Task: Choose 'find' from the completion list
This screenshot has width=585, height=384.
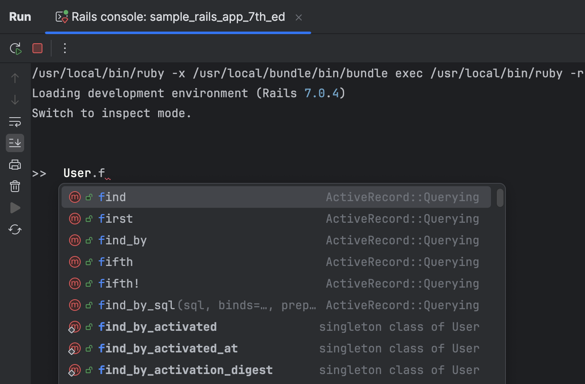Action: [112, 197]
